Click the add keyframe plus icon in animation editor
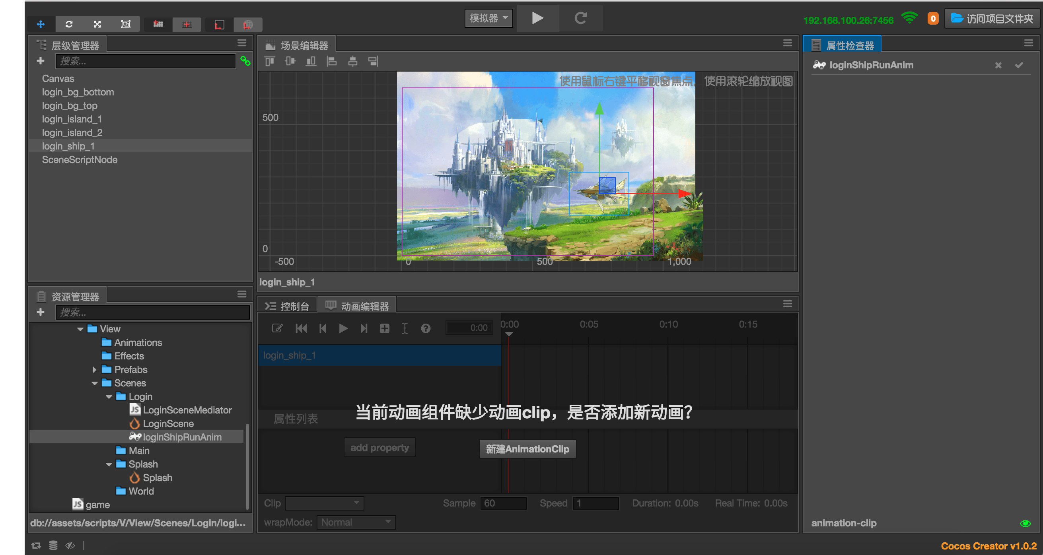 coord(384,328)
